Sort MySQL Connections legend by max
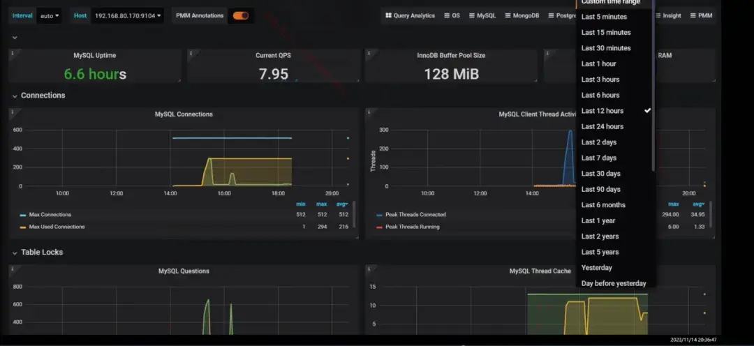754x346 pixels. pyautogui.click(x=322, y=204)
